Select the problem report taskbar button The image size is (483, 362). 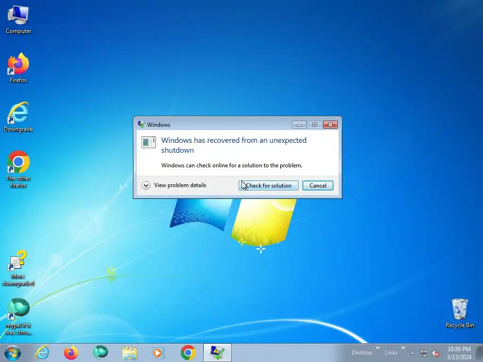(217, 353)
